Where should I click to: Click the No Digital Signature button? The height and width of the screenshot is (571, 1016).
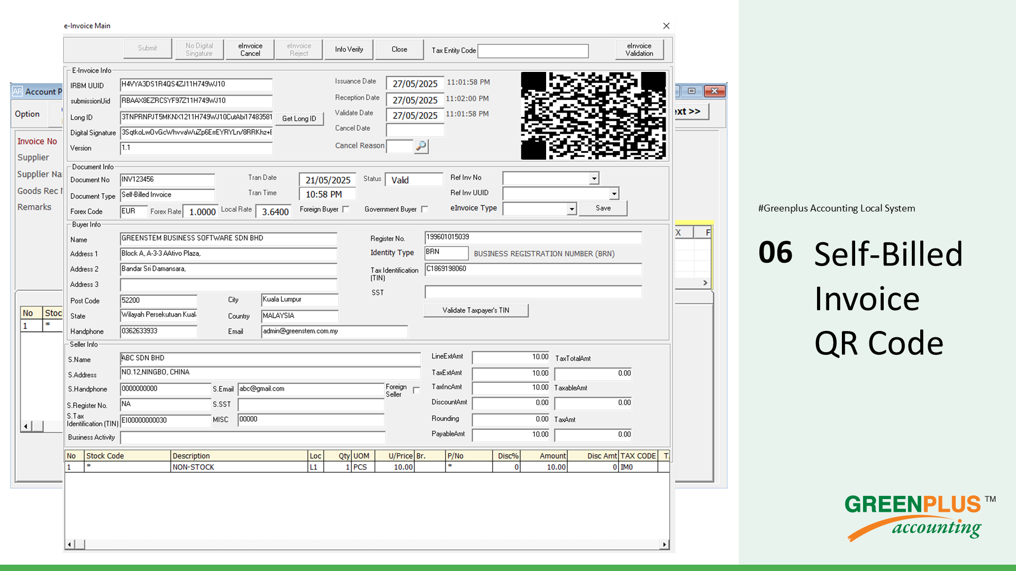click(x=199, y=50)
